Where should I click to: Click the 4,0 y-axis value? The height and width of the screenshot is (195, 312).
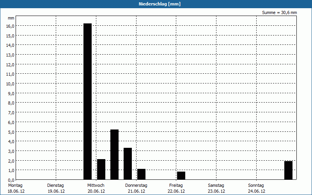tap(11, 142)
